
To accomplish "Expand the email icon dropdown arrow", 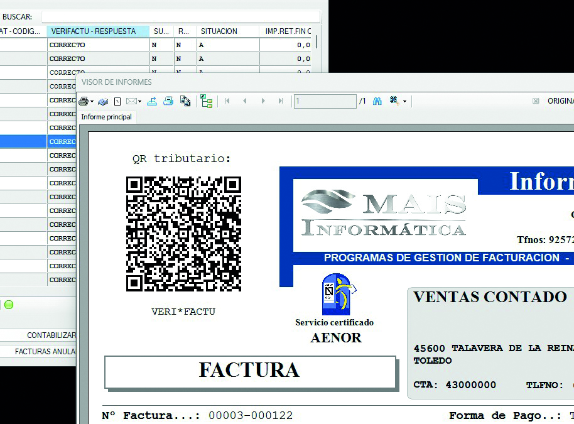I will 139,102.
